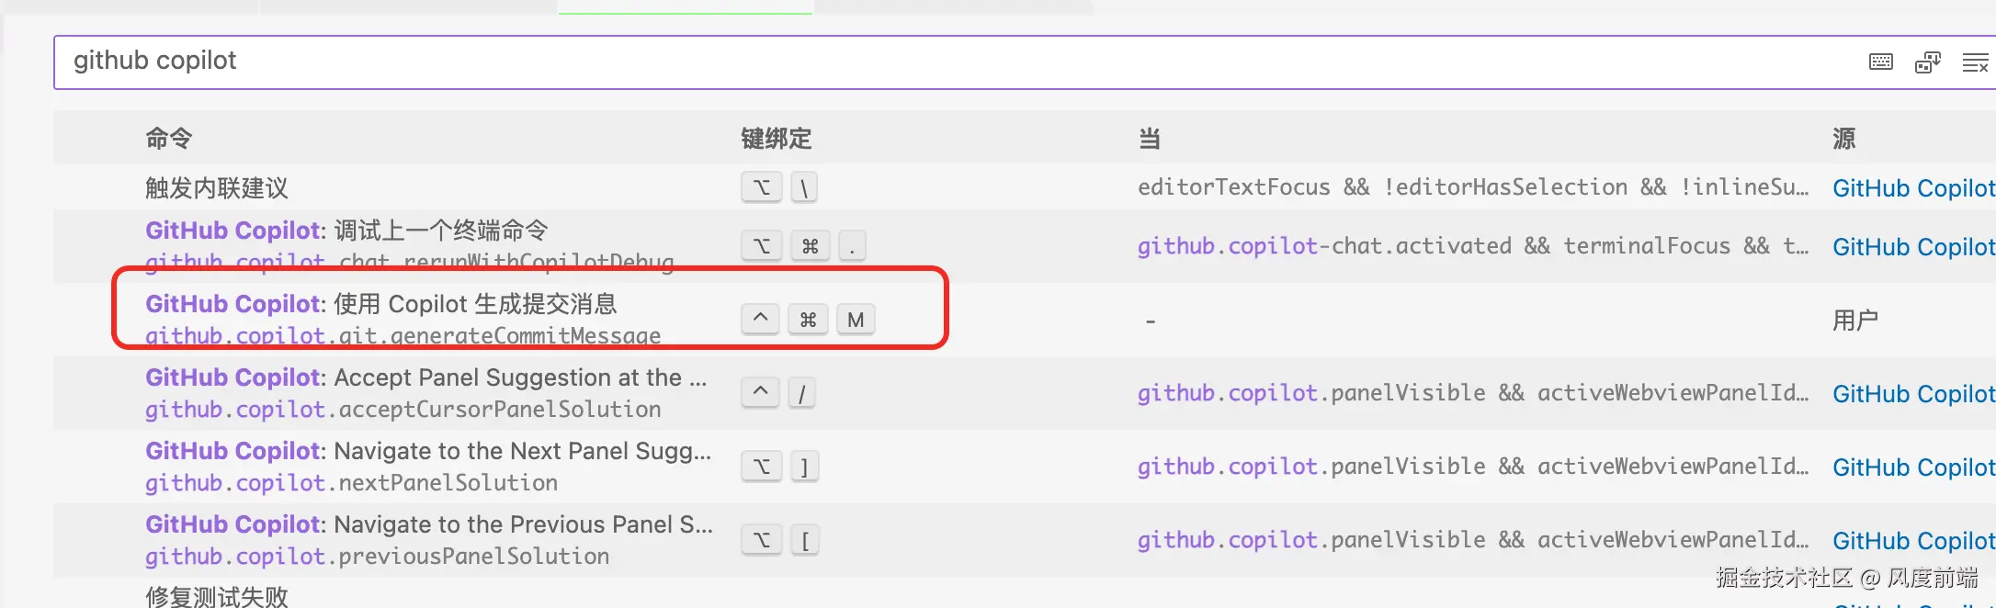The height and width of the screenshot is (608, 1996).
Task: Open GitHub Copilot source link of terminal debug row
Action: coord(1913,247)
